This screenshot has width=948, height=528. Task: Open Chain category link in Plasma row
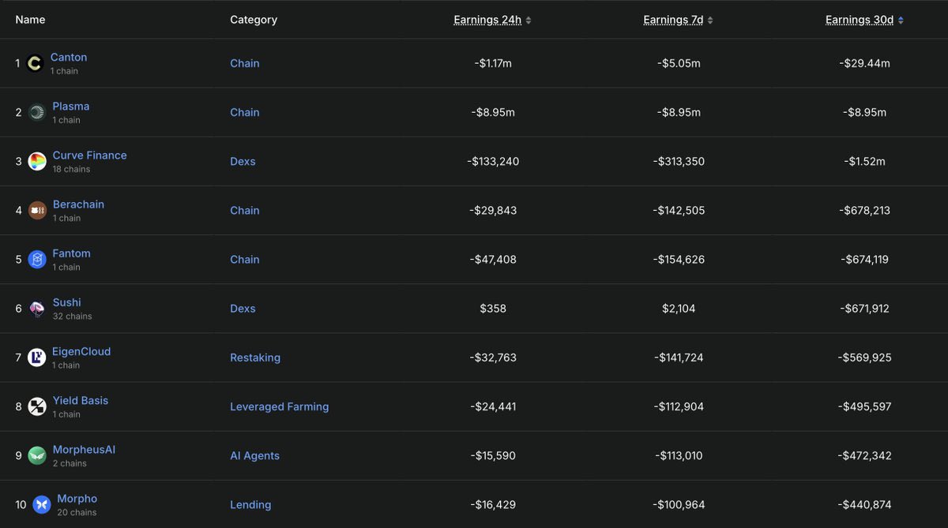[245, 112]
